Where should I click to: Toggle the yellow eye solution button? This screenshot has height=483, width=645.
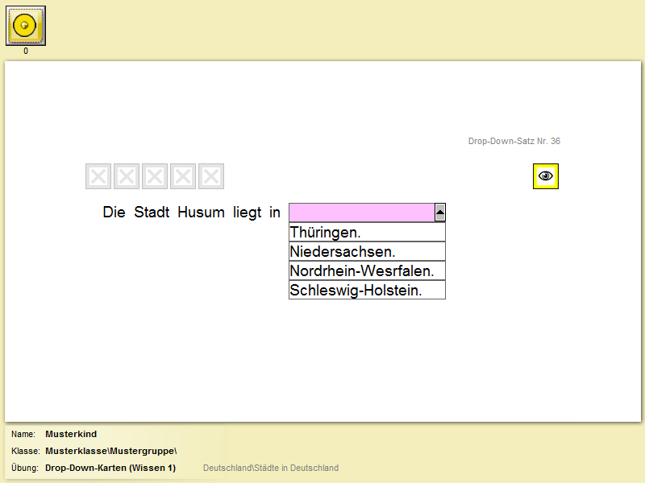tap(546, 175)
